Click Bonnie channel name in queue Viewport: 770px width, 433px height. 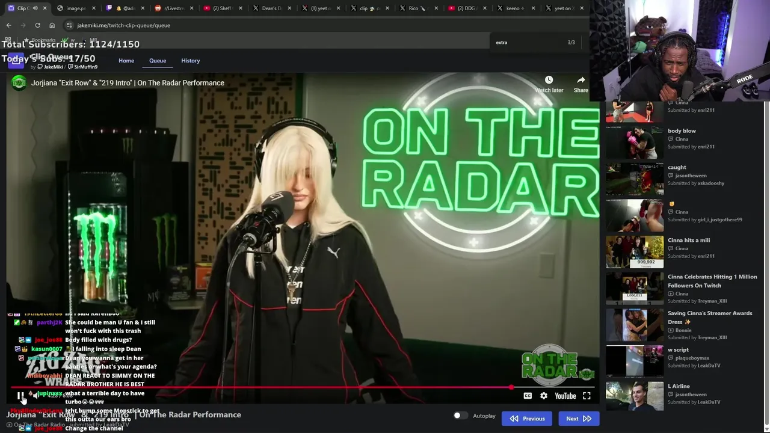(x=683, y=330)
